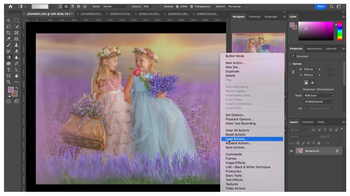
Task: Click the blue Share button
Action: click(x=320, y=6)
